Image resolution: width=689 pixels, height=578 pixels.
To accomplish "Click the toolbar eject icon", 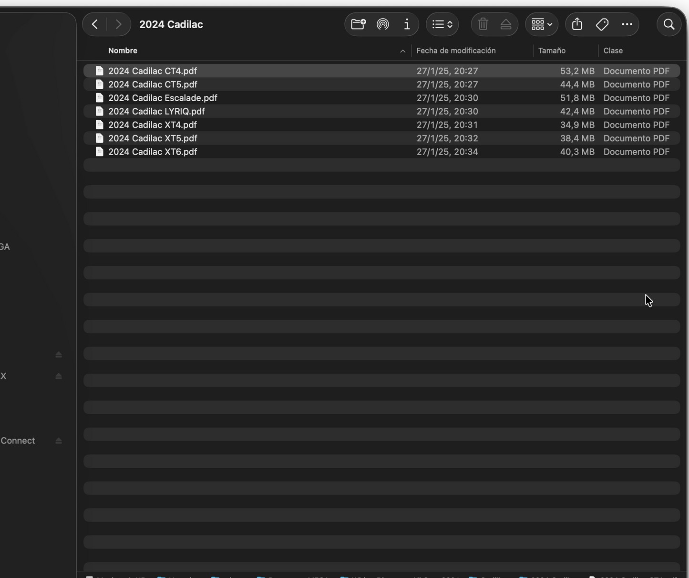I will coord(506,24).
